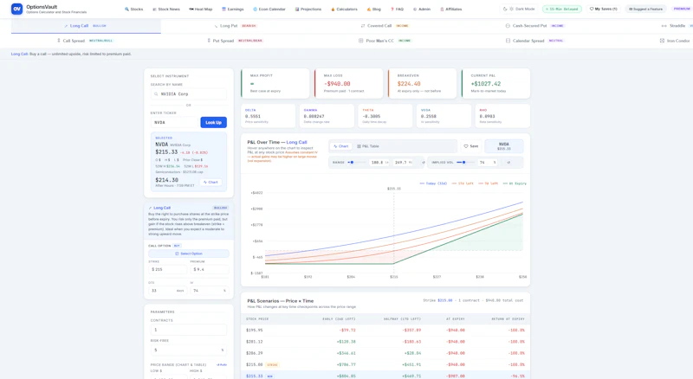Viewport: 693px width, 379px height.
Task: Select the Long Call strategy tab
Action: (x=86, y=26)
